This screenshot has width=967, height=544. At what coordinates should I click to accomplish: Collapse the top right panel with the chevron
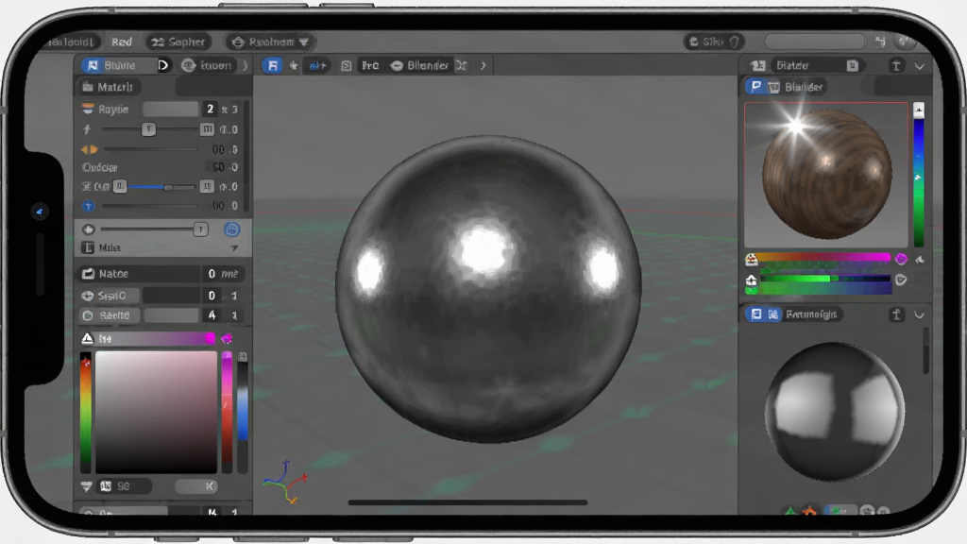(x=920, y=66)
